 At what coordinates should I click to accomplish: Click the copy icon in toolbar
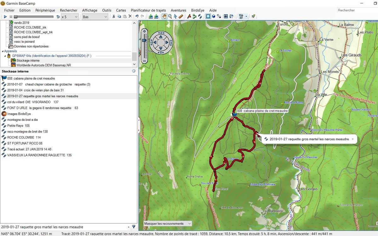click(119, 16)
